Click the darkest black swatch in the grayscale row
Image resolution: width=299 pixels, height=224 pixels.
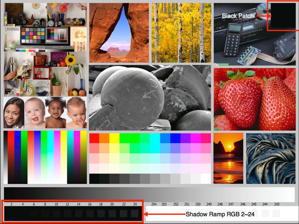coord(94,179)
